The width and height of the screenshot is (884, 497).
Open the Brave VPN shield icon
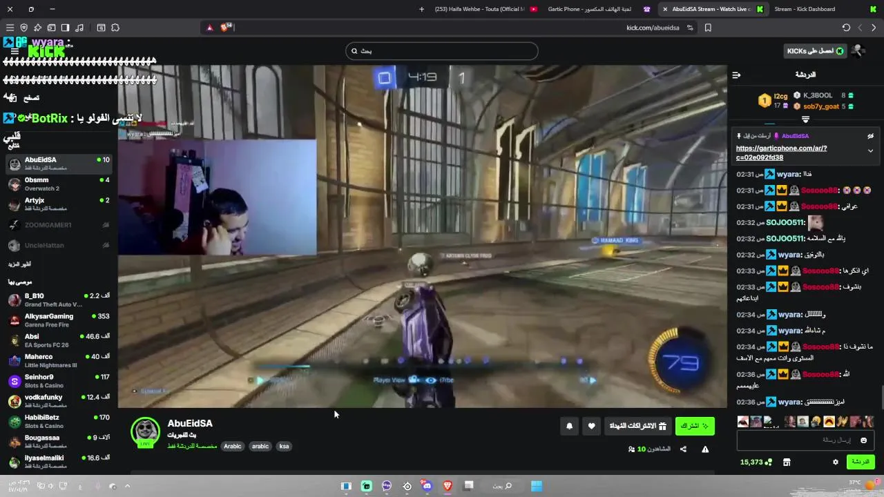coord(23,28)
